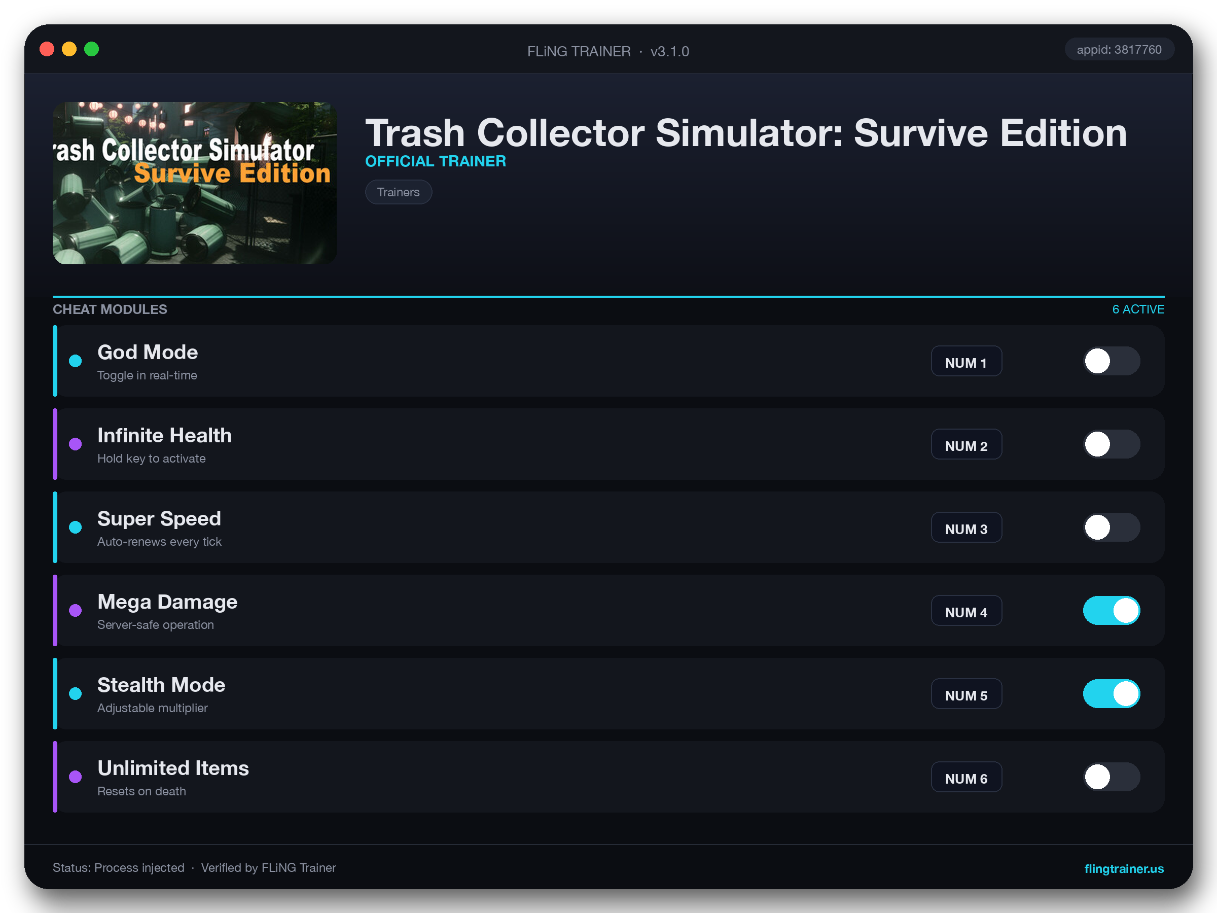Click the Mega Damage title text

point(167,602)
